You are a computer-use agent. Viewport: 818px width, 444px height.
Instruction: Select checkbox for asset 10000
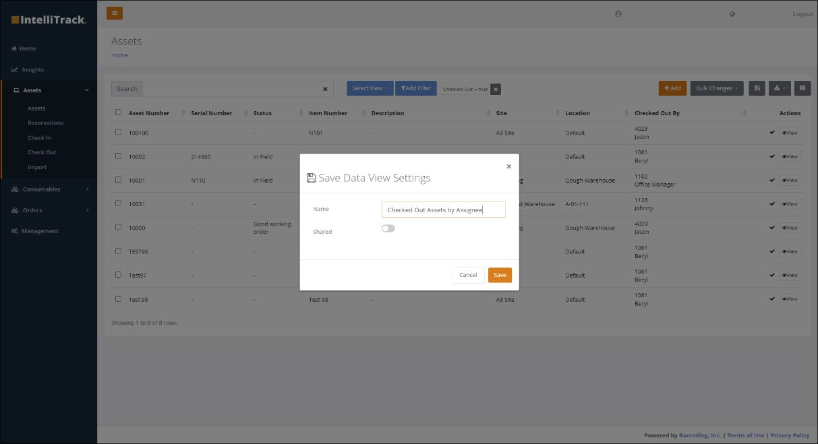[119, 227]
